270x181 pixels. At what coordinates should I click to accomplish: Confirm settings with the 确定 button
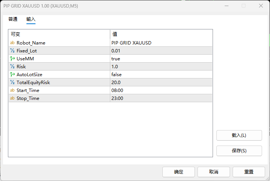point(179,172)
